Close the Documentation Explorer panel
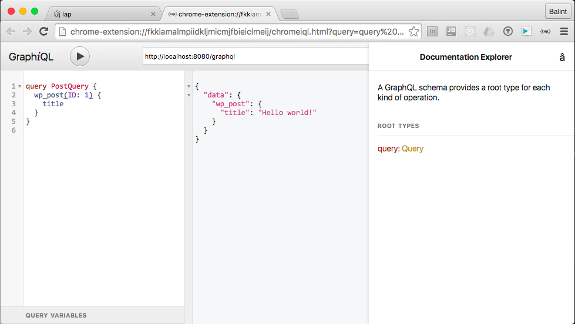575x324 pixels. coord(562,57)
